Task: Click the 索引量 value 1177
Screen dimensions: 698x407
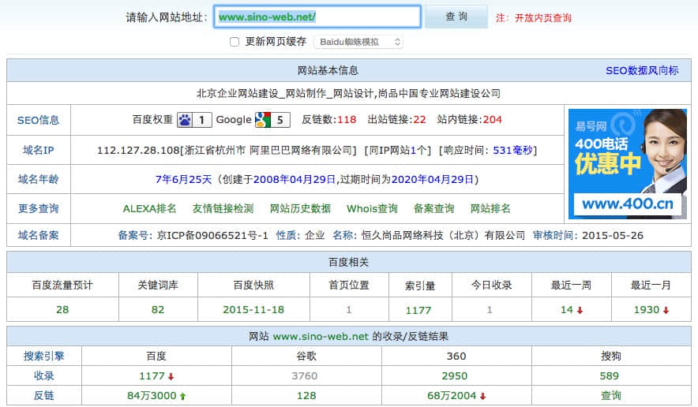Action: (418, 311)
